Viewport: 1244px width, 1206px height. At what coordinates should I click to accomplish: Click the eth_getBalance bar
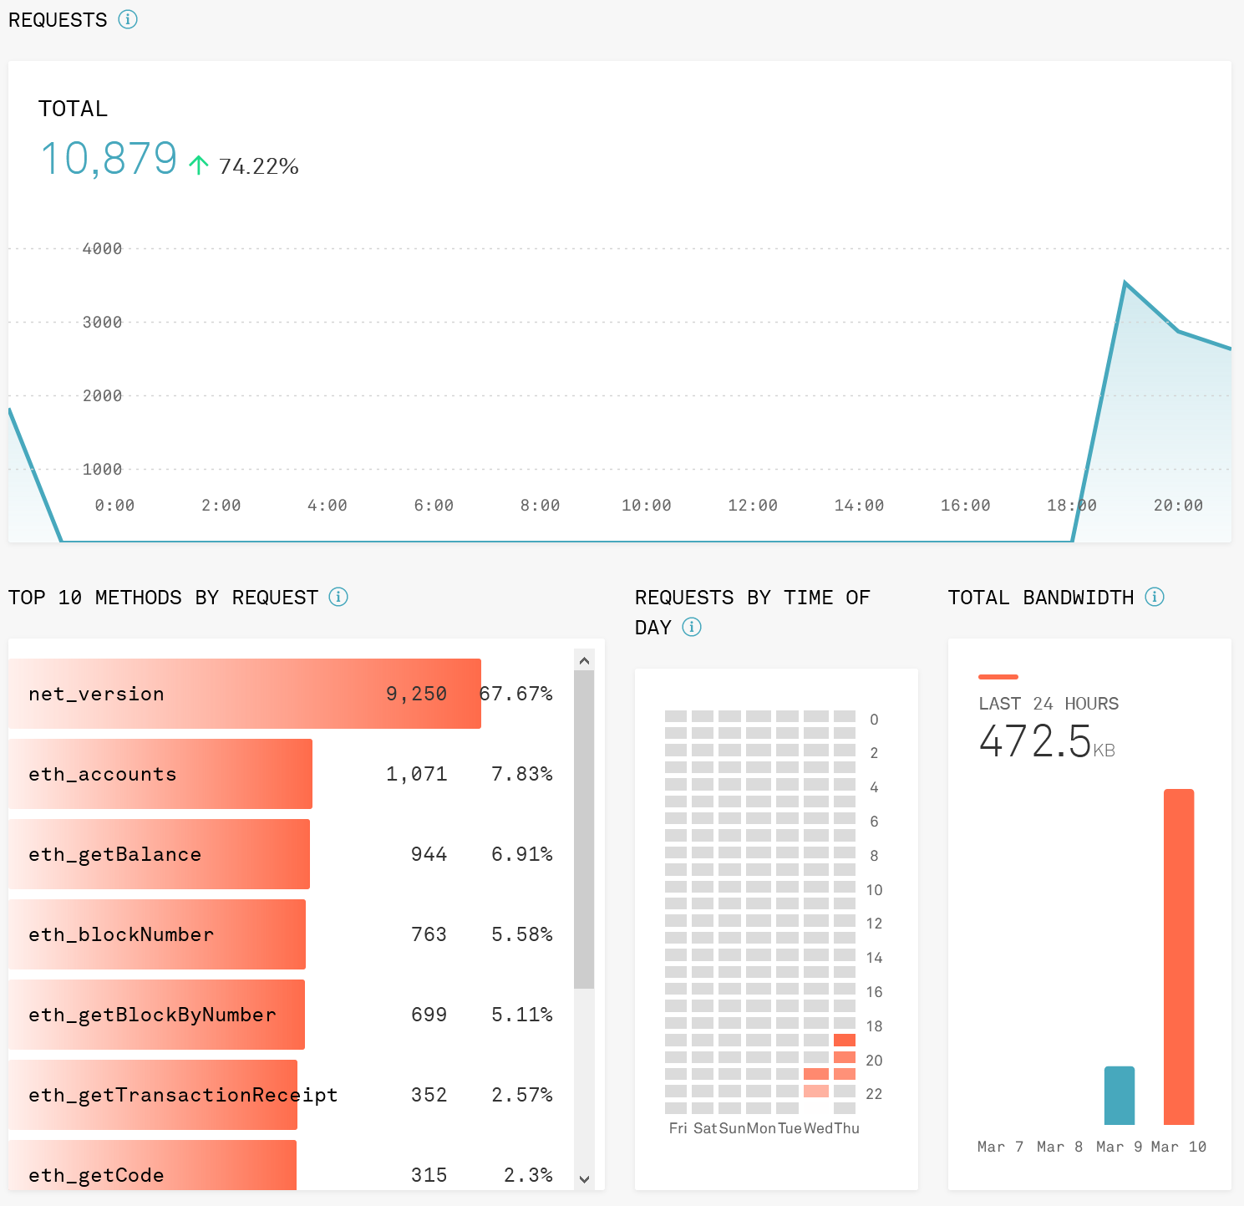coord(159,854)
